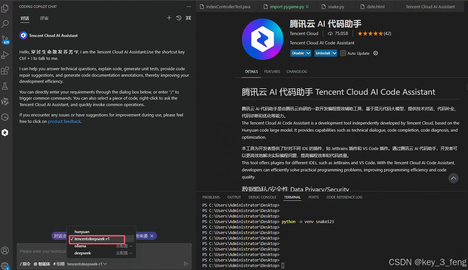Select the Tencent Cloud AI Assistant editor tab

(x=430, y=7)
